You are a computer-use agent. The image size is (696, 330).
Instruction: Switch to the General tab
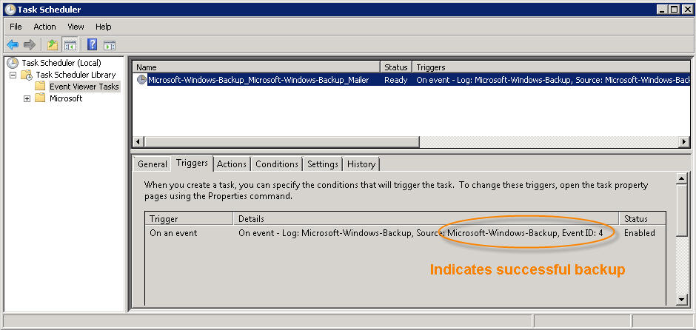(x=153, y=164)
